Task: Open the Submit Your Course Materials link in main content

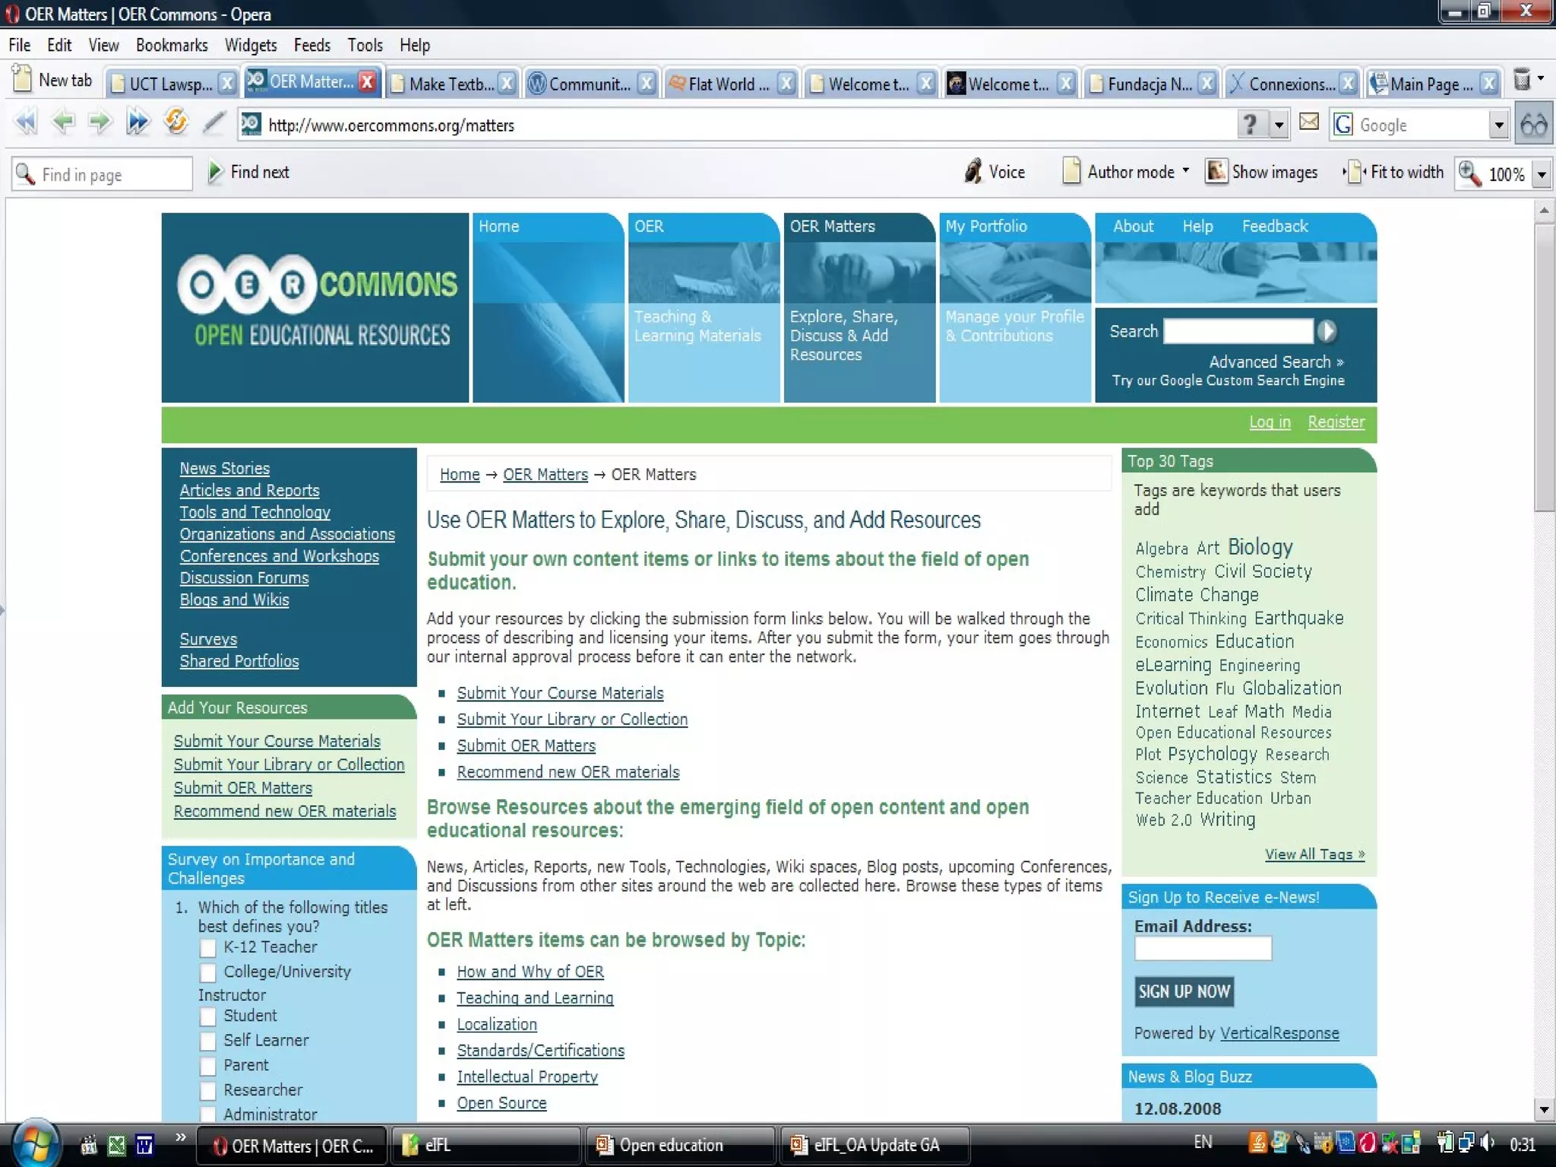Action: [560, 693]
